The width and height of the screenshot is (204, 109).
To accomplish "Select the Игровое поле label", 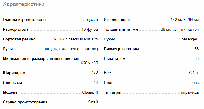I will [117, 20].
